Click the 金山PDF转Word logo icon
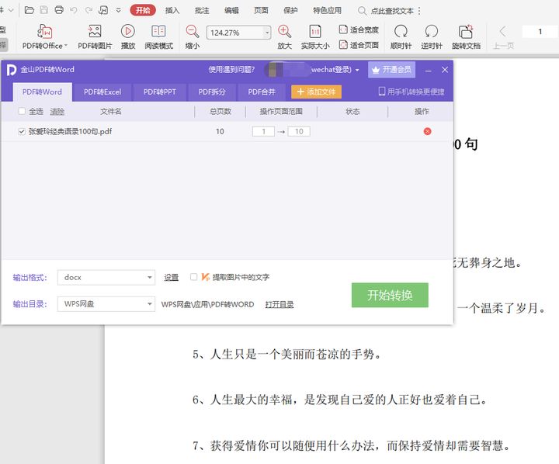Image resolution: width=559 pixels, height=464 pixels. (11, 70)
